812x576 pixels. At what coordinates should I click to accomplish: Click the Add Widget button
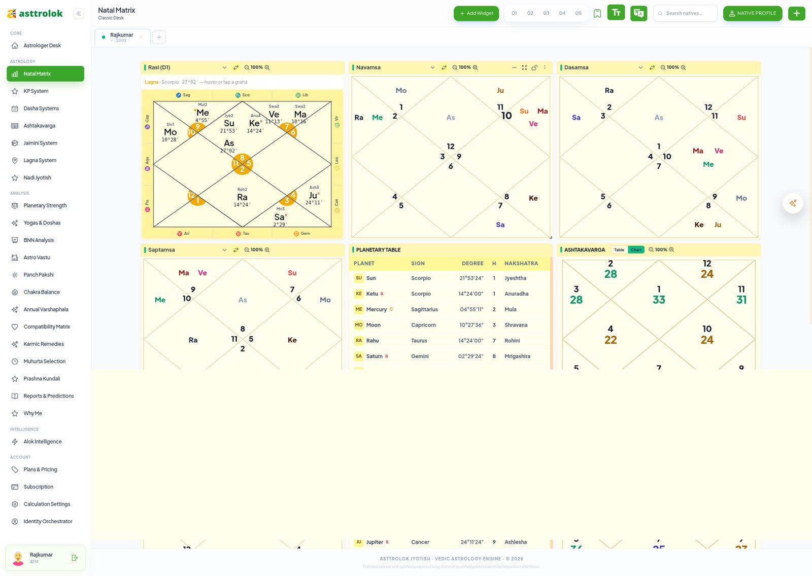point(476,13)
